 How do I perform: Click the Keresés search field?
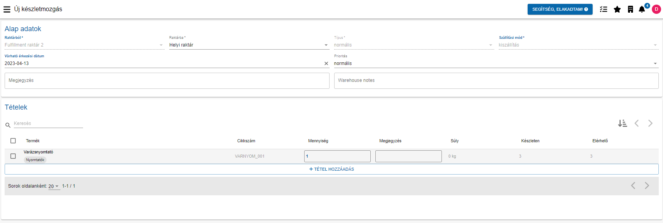pos(48,123)
